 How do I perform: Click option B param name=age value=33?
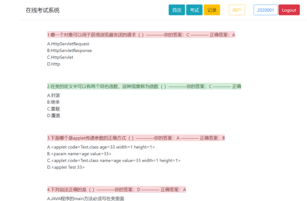pyautogui.click(x=79, y=154)
